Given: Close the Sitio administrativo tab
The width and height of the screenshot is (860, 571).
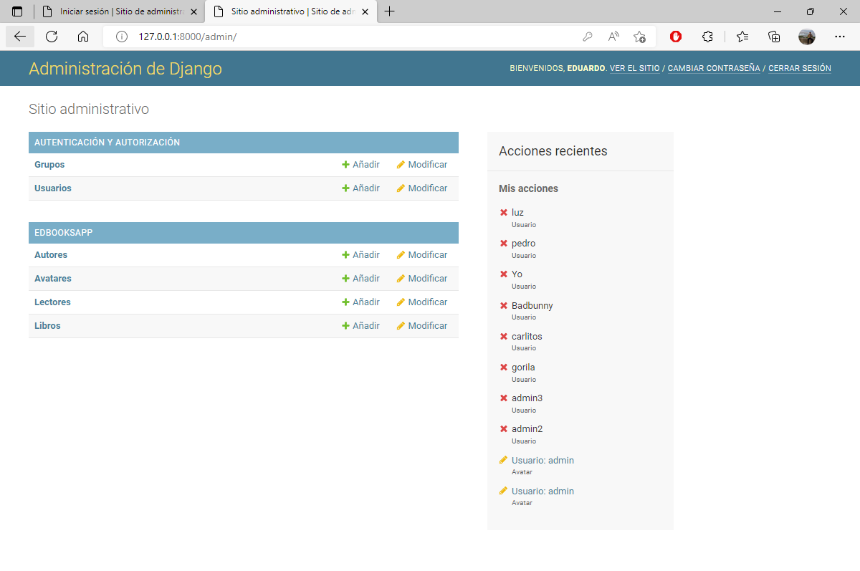Looking at the screenshot, I should [365, 11].
